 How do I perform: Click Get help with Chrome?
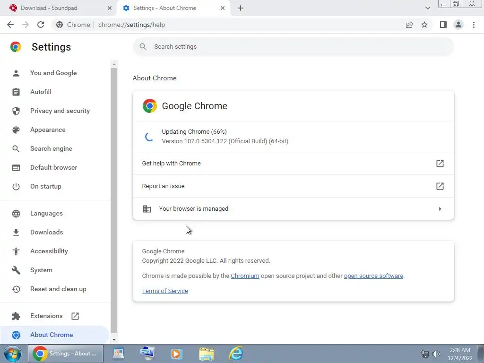293,163
